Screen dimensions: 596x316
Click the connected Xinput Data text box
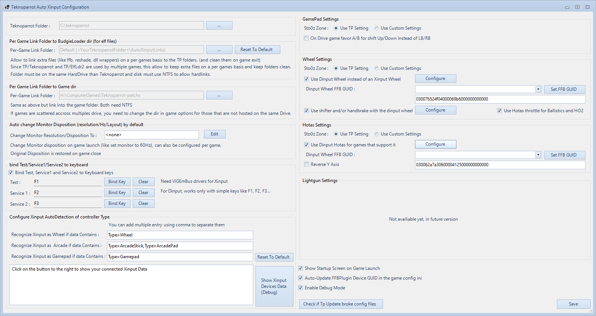pyautogui.click(x=131, y=285)
